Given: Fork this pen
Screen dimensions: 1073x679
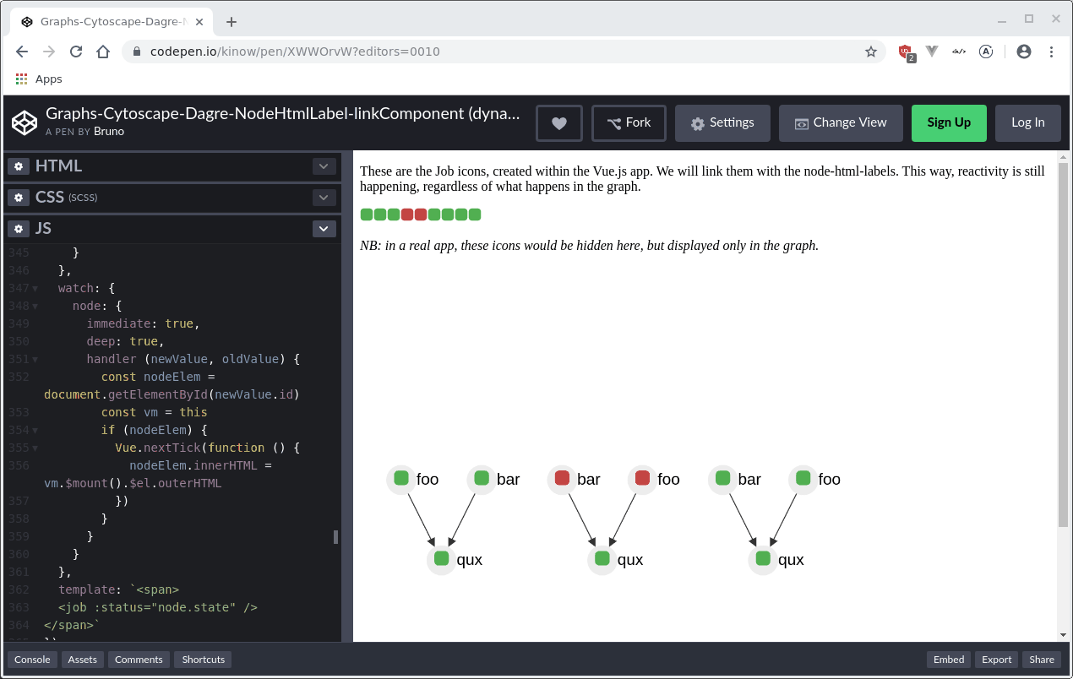Looking at the screenshot, I should point(629,123).
